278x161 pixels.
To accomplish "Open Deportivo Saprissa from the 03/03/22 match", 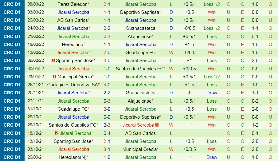I will (140, 12).
